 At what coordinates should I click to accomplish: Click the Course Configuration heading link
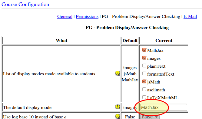point(25,4)
